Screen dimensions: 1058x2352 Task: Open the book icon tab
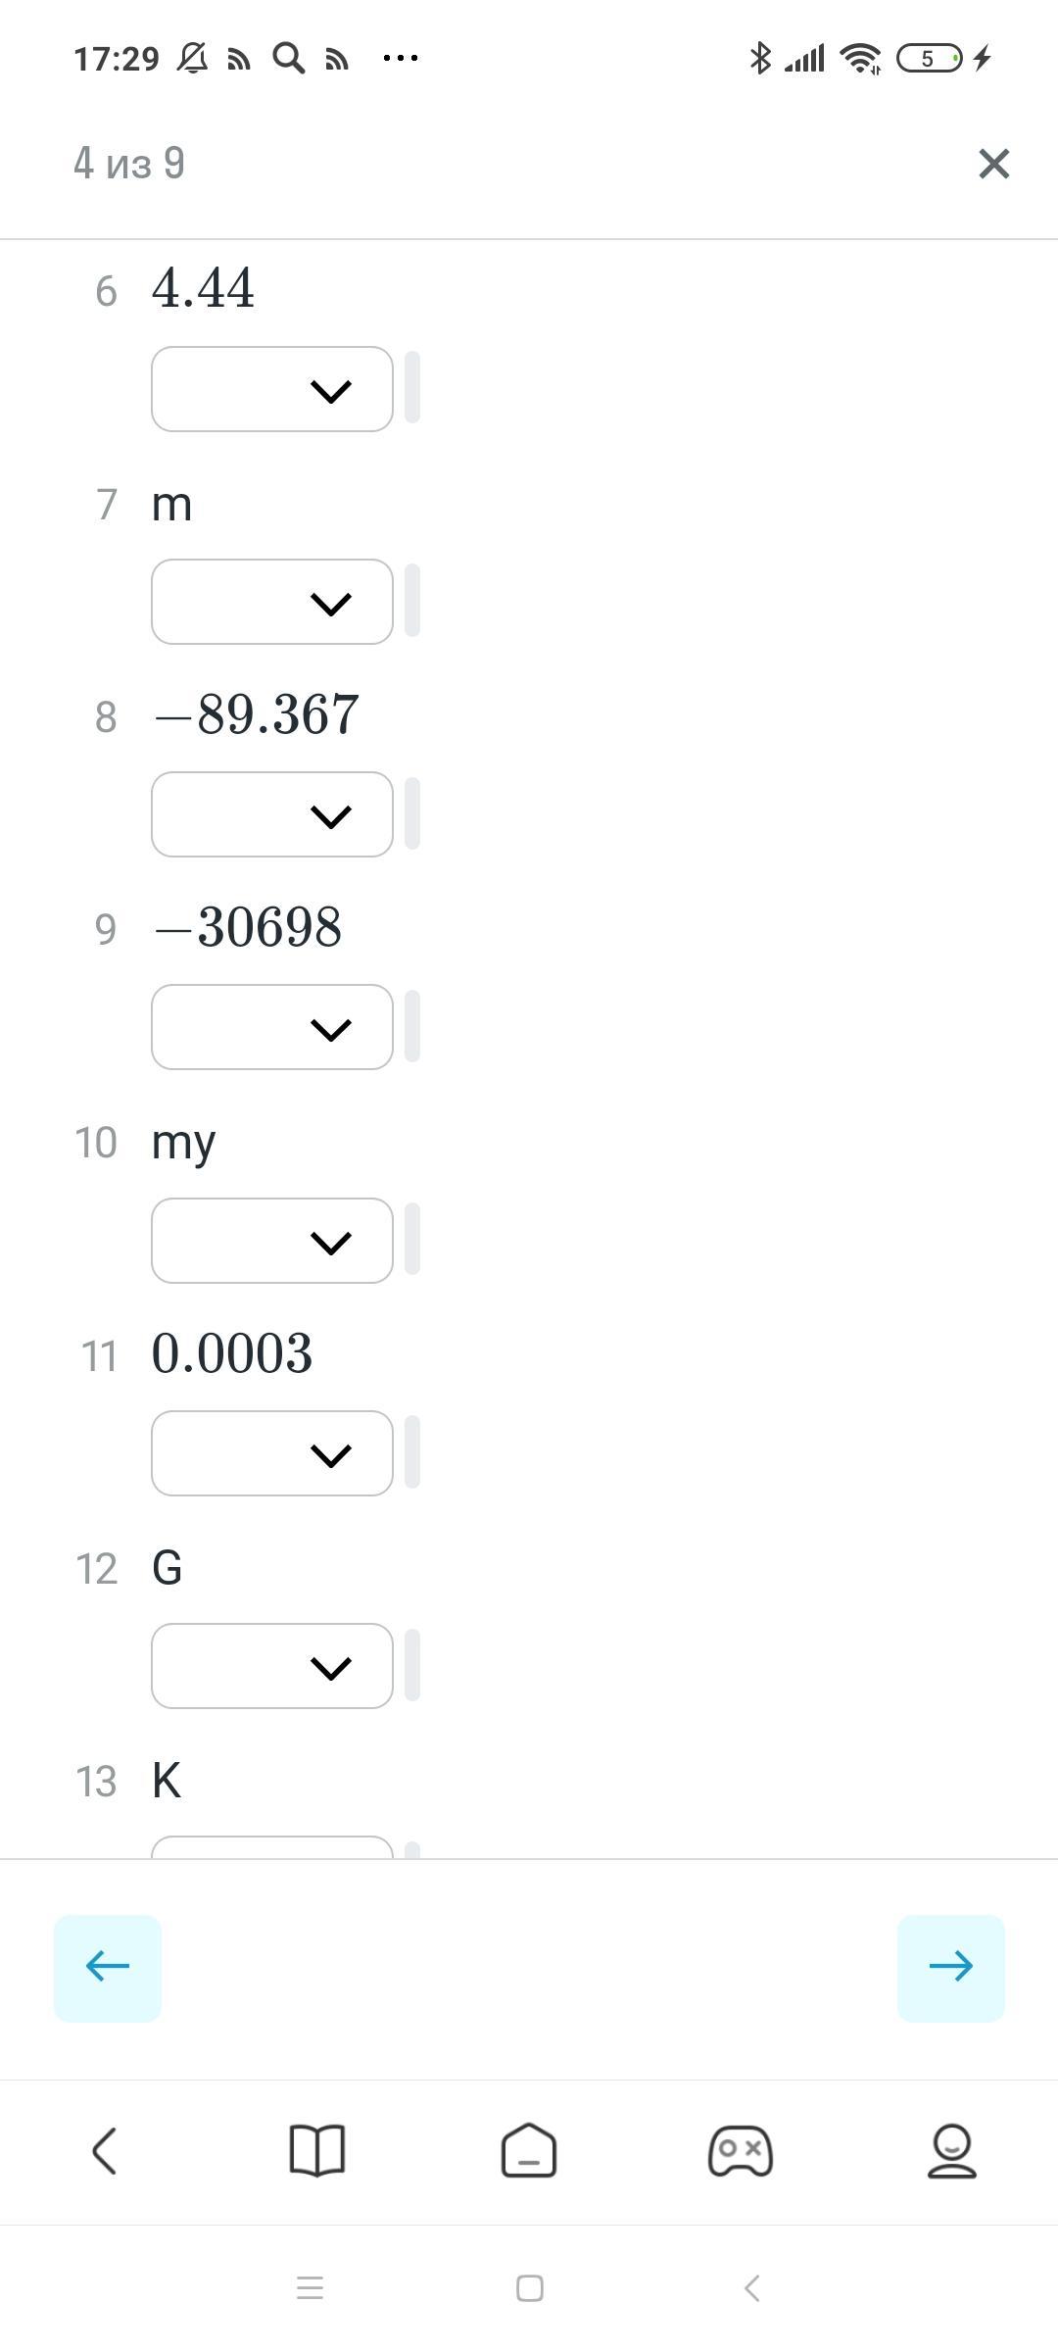[317, 2151]
